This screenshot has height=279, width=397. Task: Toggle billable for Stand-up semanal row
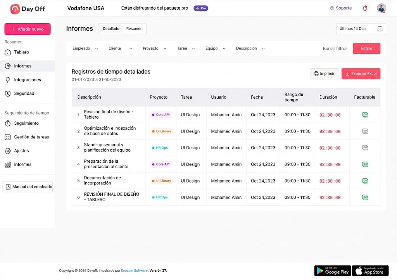[365, 148]
